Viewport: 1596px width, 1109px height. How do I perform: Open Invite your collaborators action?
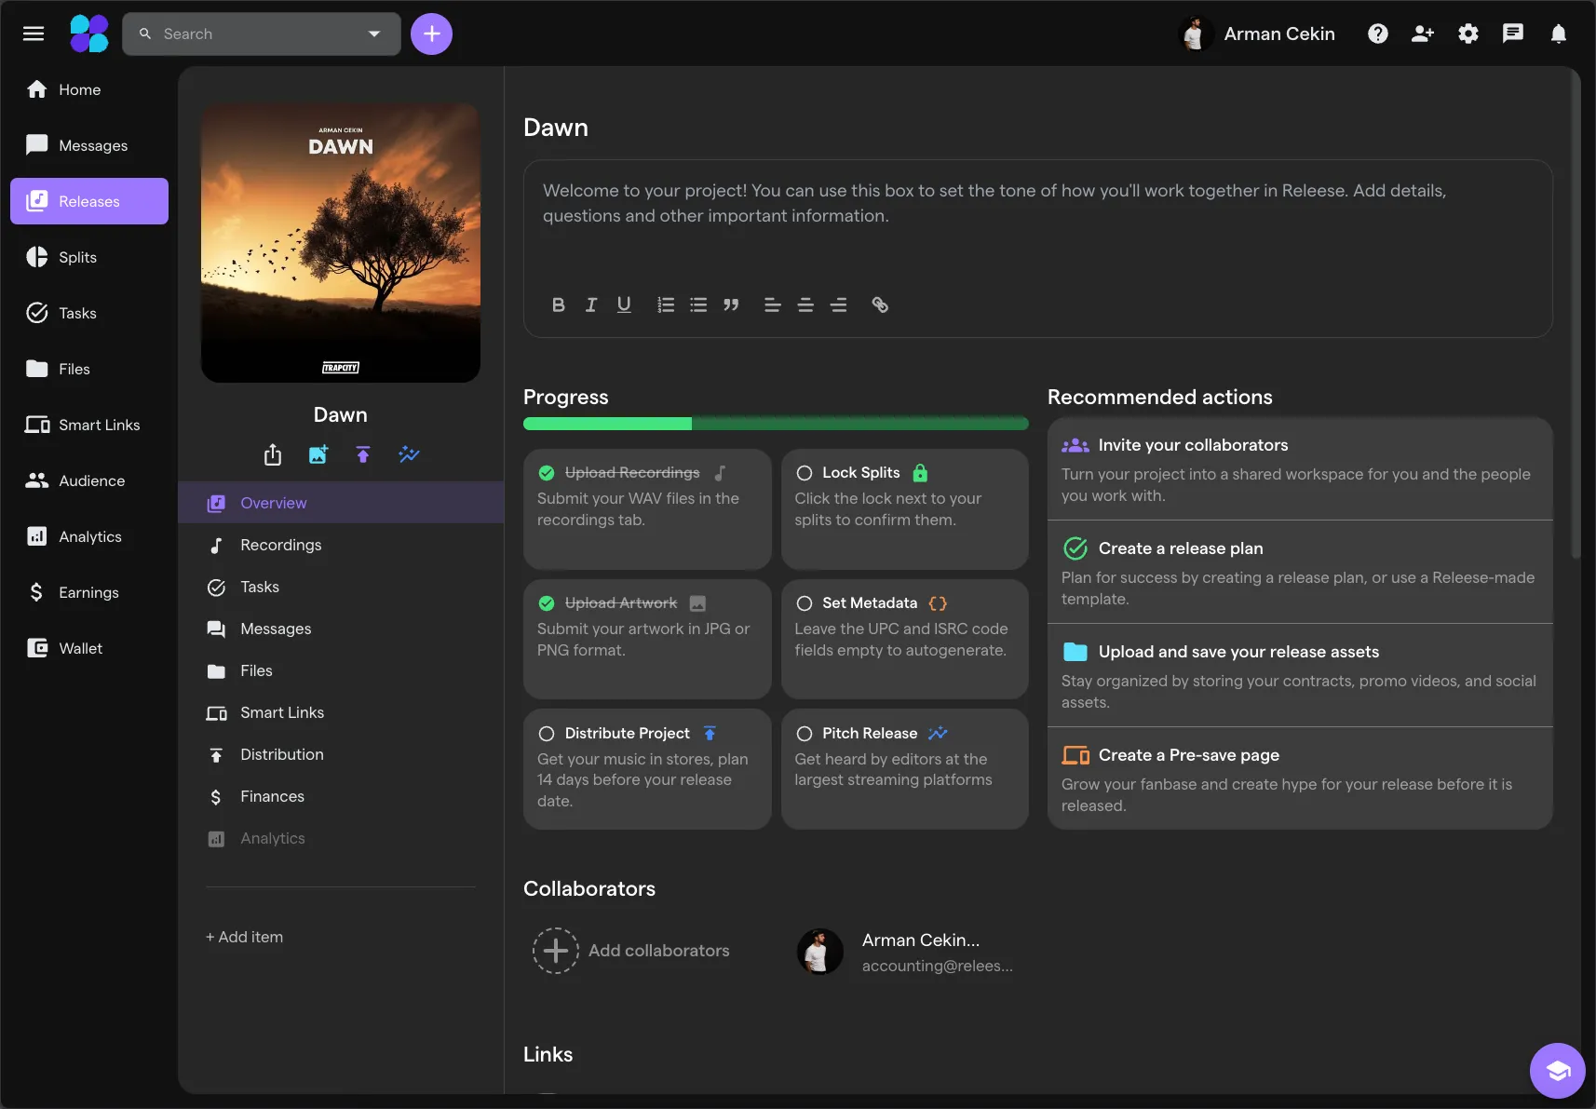pos(1300,469)
